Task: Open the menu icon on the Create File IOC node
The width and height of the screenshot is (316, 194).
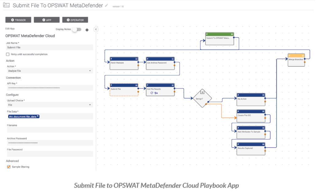Action: click(263, 112)
